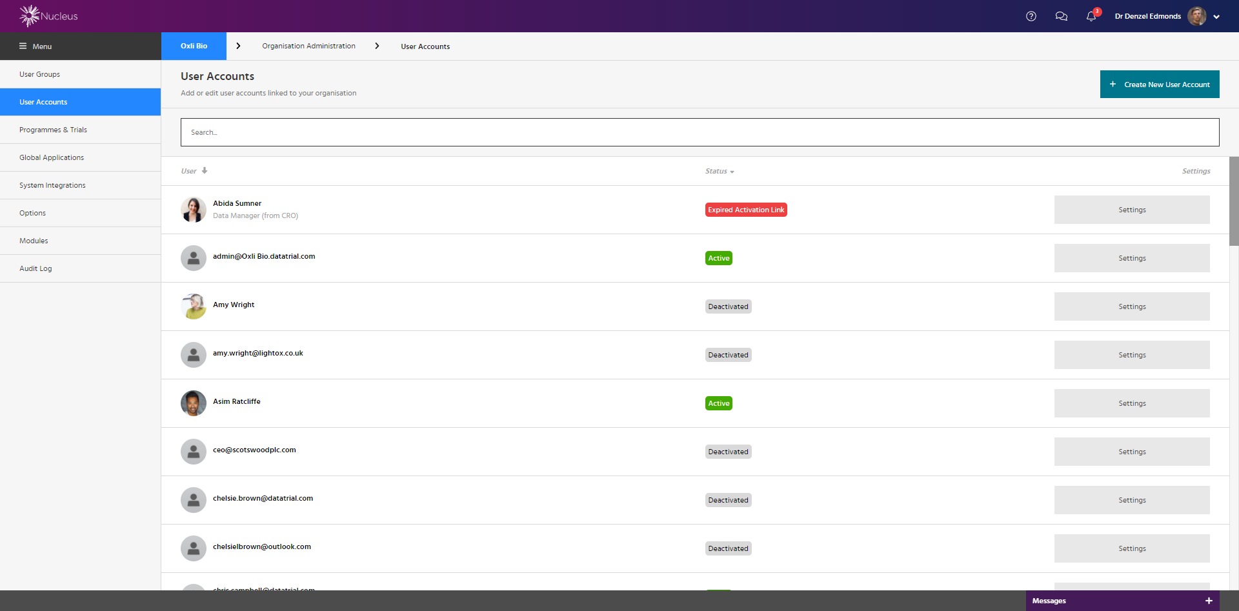1239x611 pixels.
Task: Open the chat conversations icon
Action: (x=1061, y=16)
